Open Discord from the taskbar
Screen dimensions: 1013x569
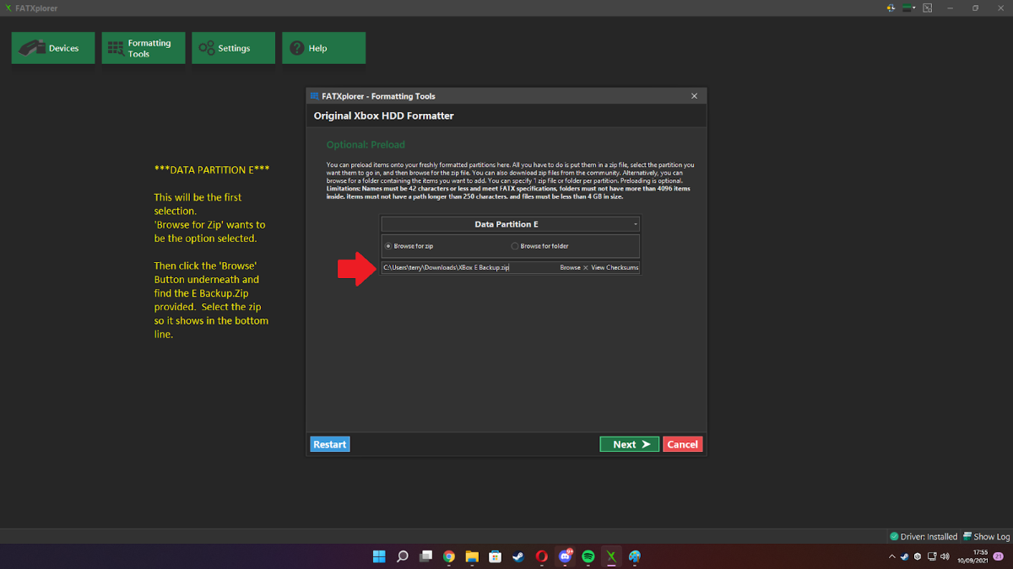click(565, 556)
